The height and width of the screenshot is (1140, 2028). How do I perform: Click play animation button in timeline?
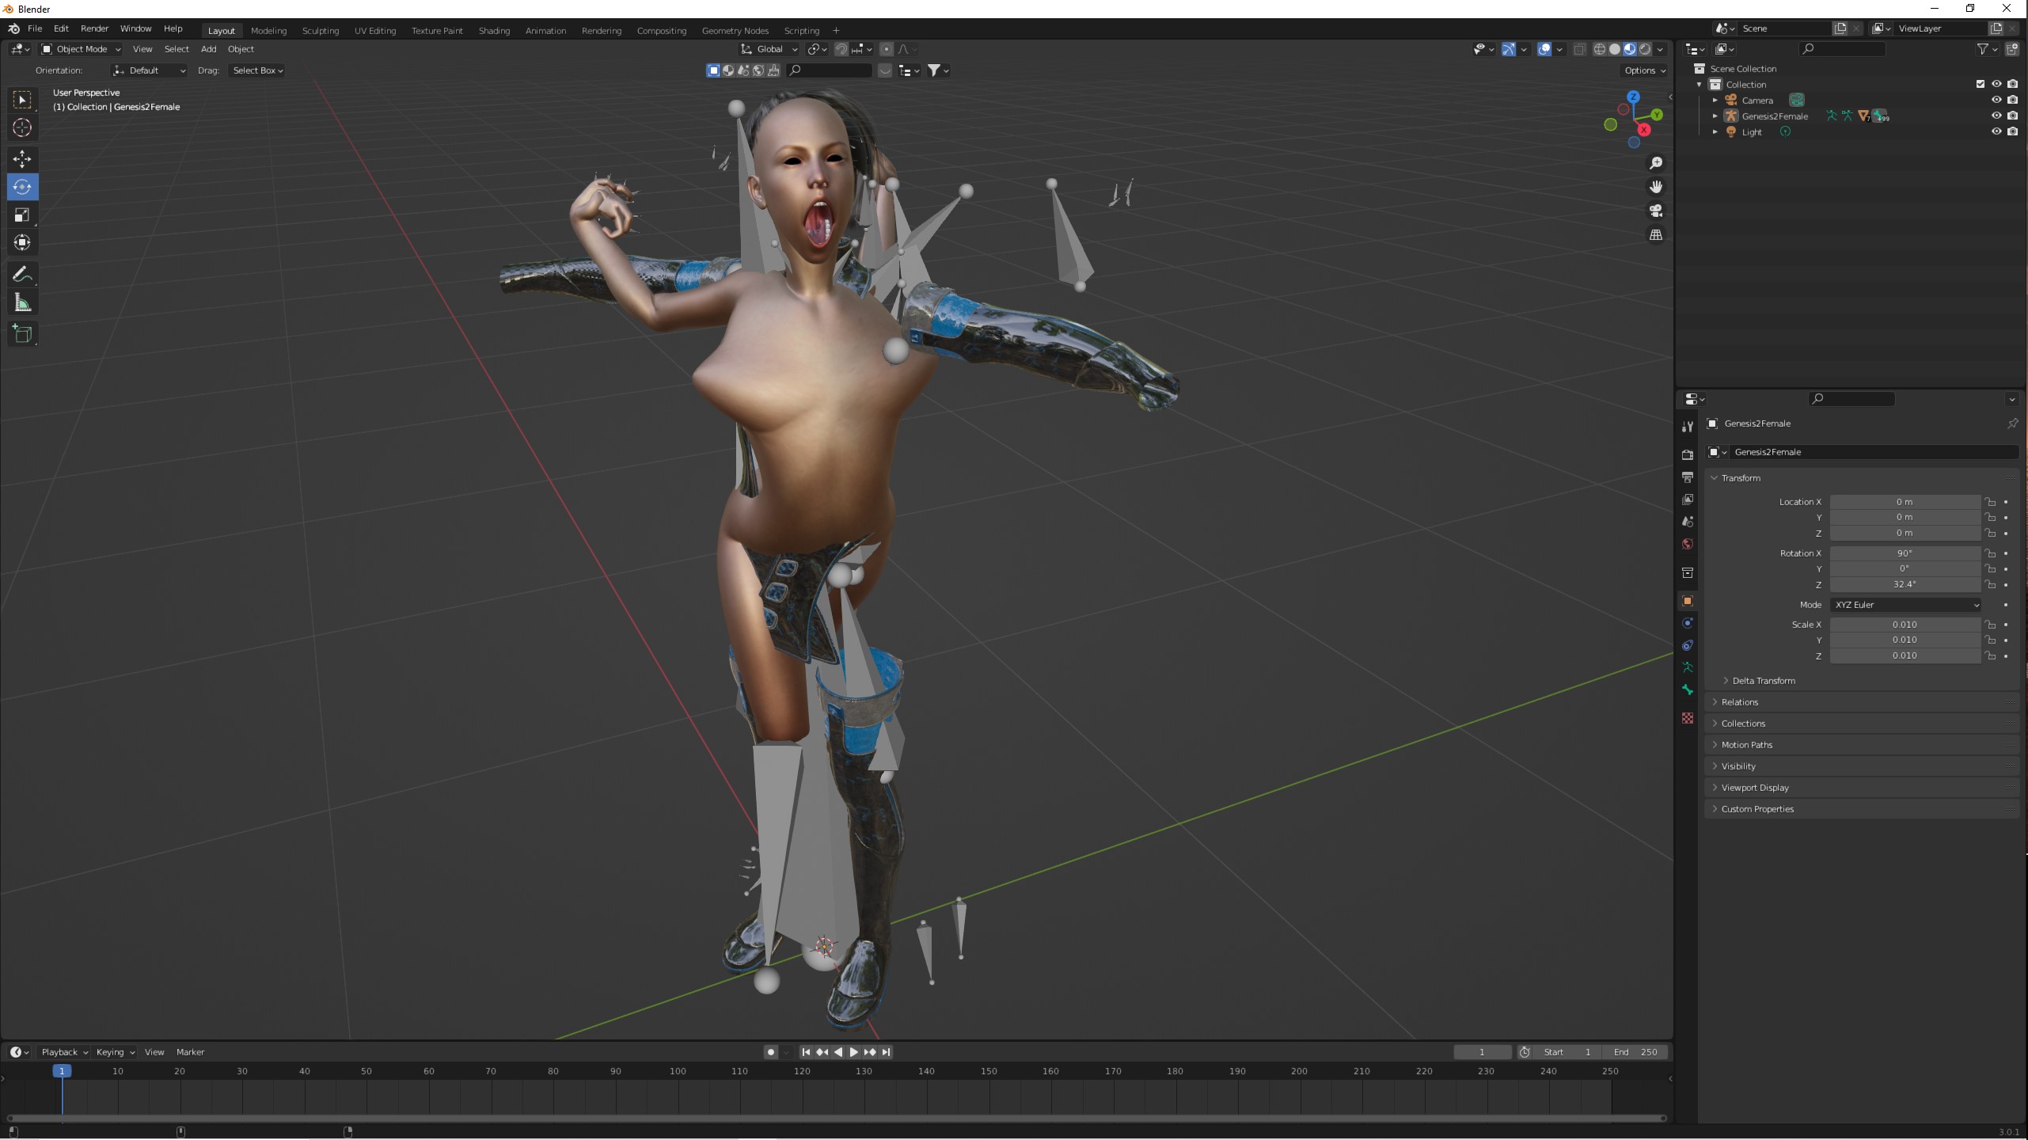pyautogui.click(x=853, y=1052)
